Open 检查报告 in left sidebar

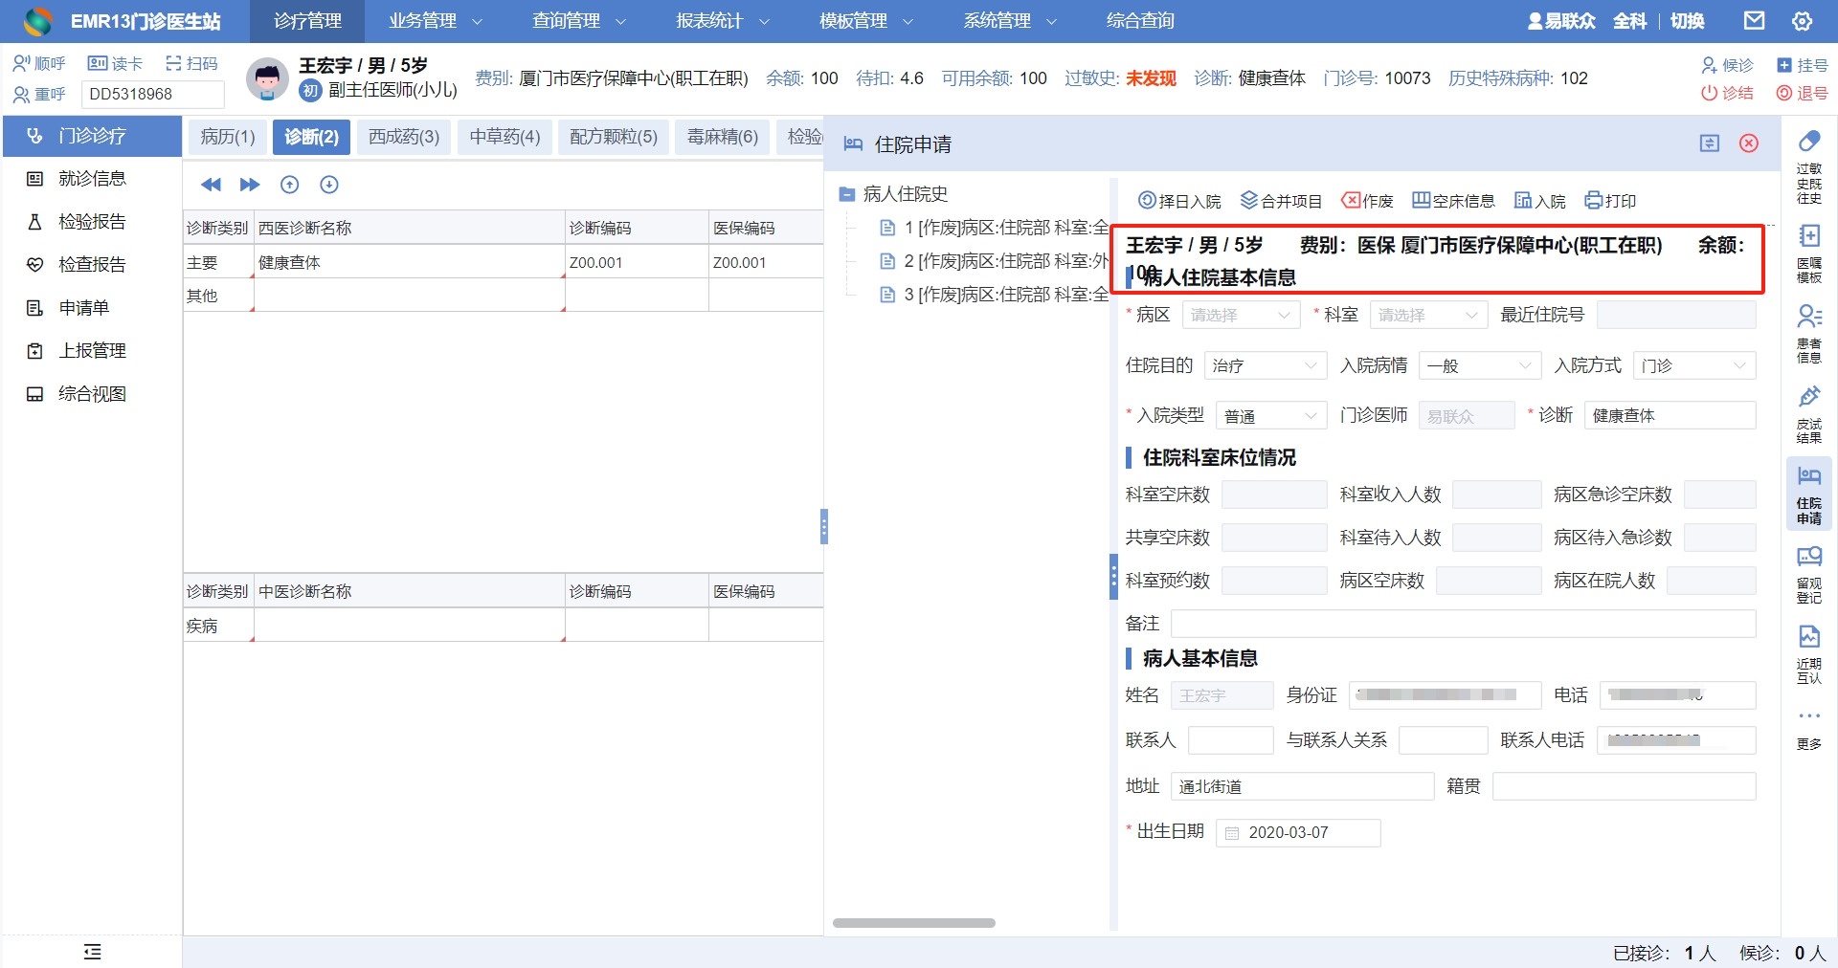click(92, 265)
